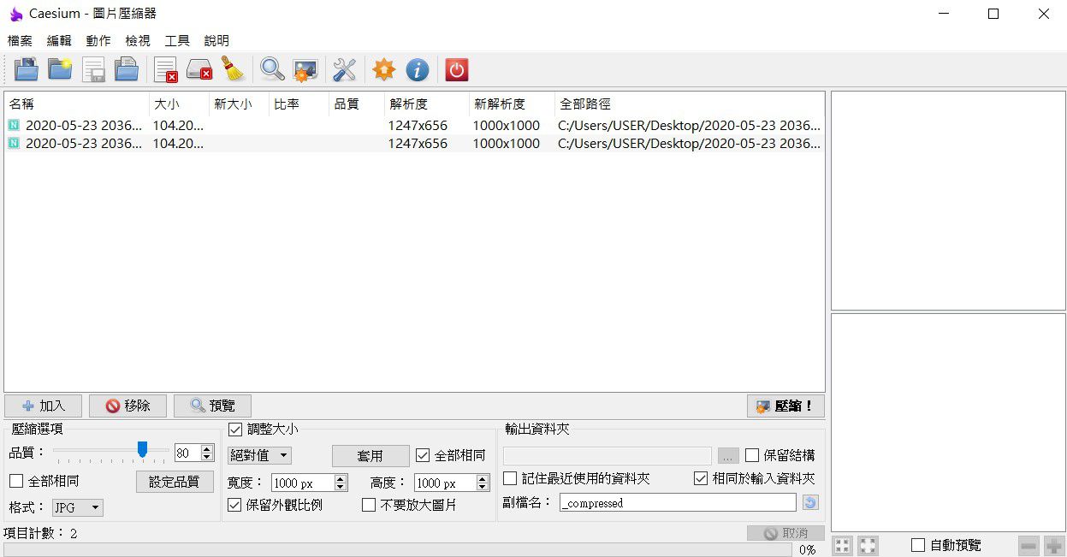Click the output folder browse … button

(x=727, y=456)
